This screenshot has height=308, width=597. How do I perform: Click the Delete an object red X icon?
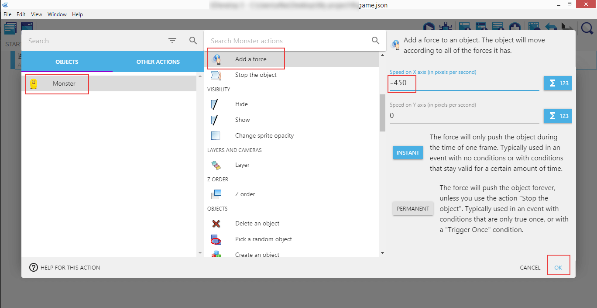tap(216, 224)
